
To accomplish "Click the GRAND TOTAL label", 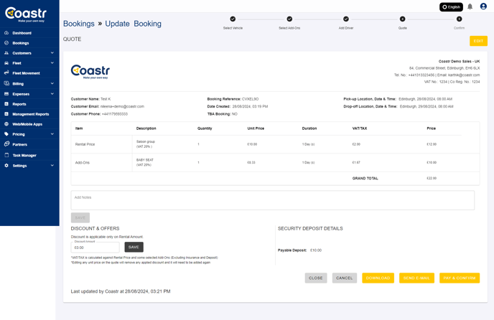I will (365, 178).
